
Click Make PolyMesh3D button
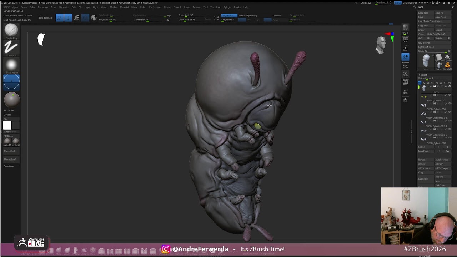coord(438,34)
